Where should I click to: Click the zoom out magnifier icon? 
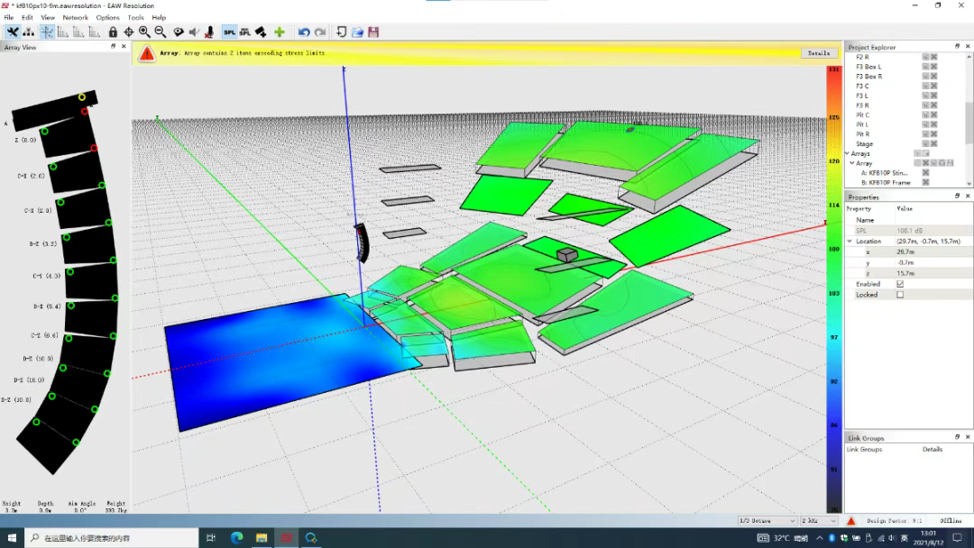160,32
